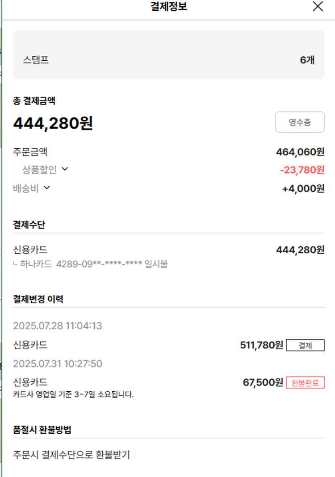Click the 464,060원 order amount

pos(300,152)
